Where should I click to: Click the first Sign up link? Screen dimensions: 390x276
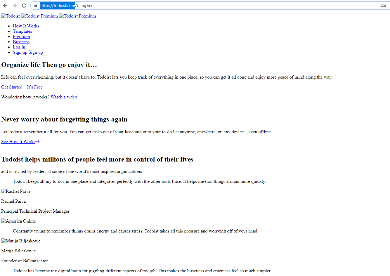[20, 52]
